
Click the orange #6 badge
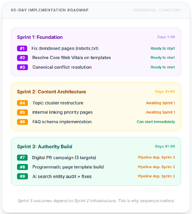22,122
